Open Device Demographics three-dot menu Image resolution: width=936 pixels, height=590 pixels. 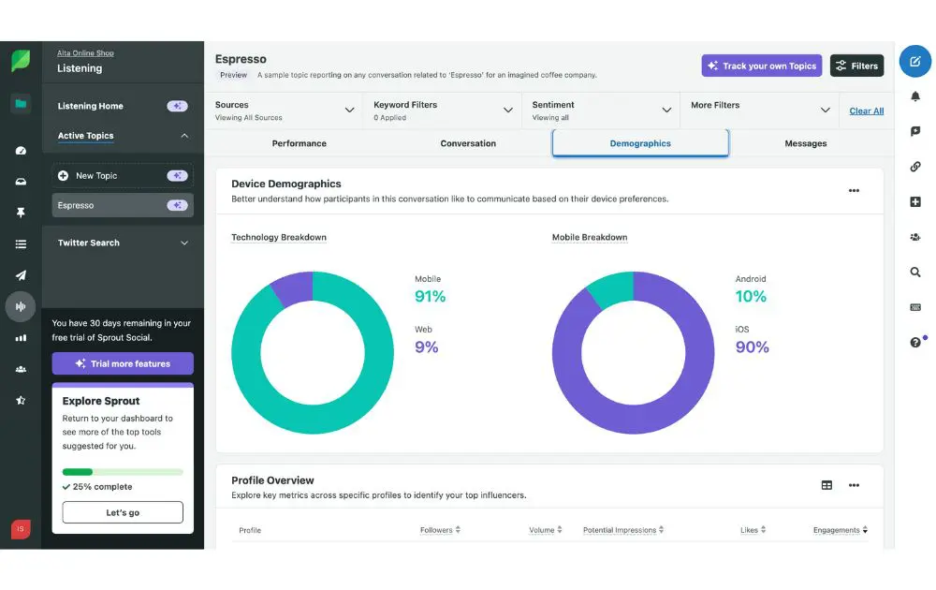(854, 190)
